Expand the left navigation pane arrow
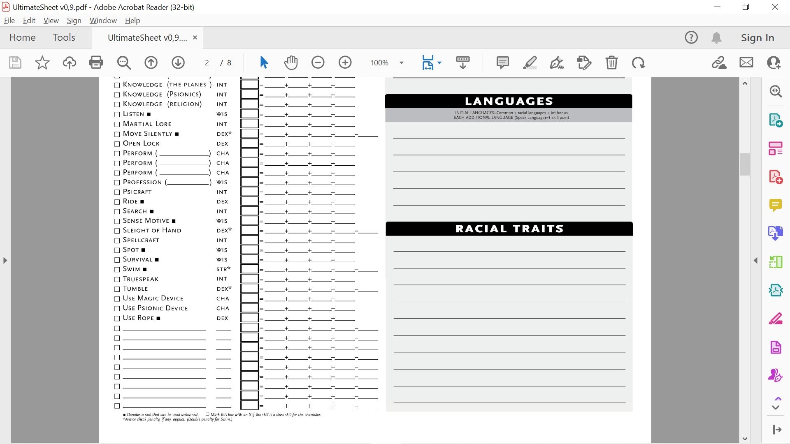Viewport: 790px width, 444px height. click(x=5, y=260)
